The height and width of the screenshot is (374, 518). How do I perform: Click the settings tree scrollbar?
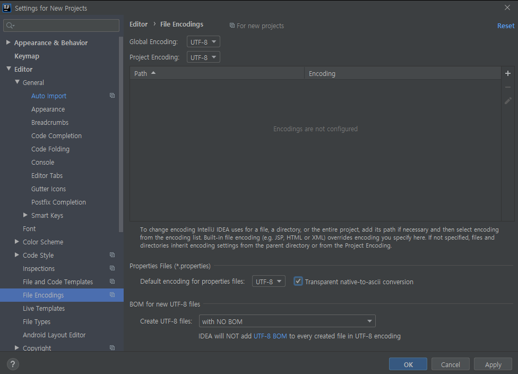(121, 134)
